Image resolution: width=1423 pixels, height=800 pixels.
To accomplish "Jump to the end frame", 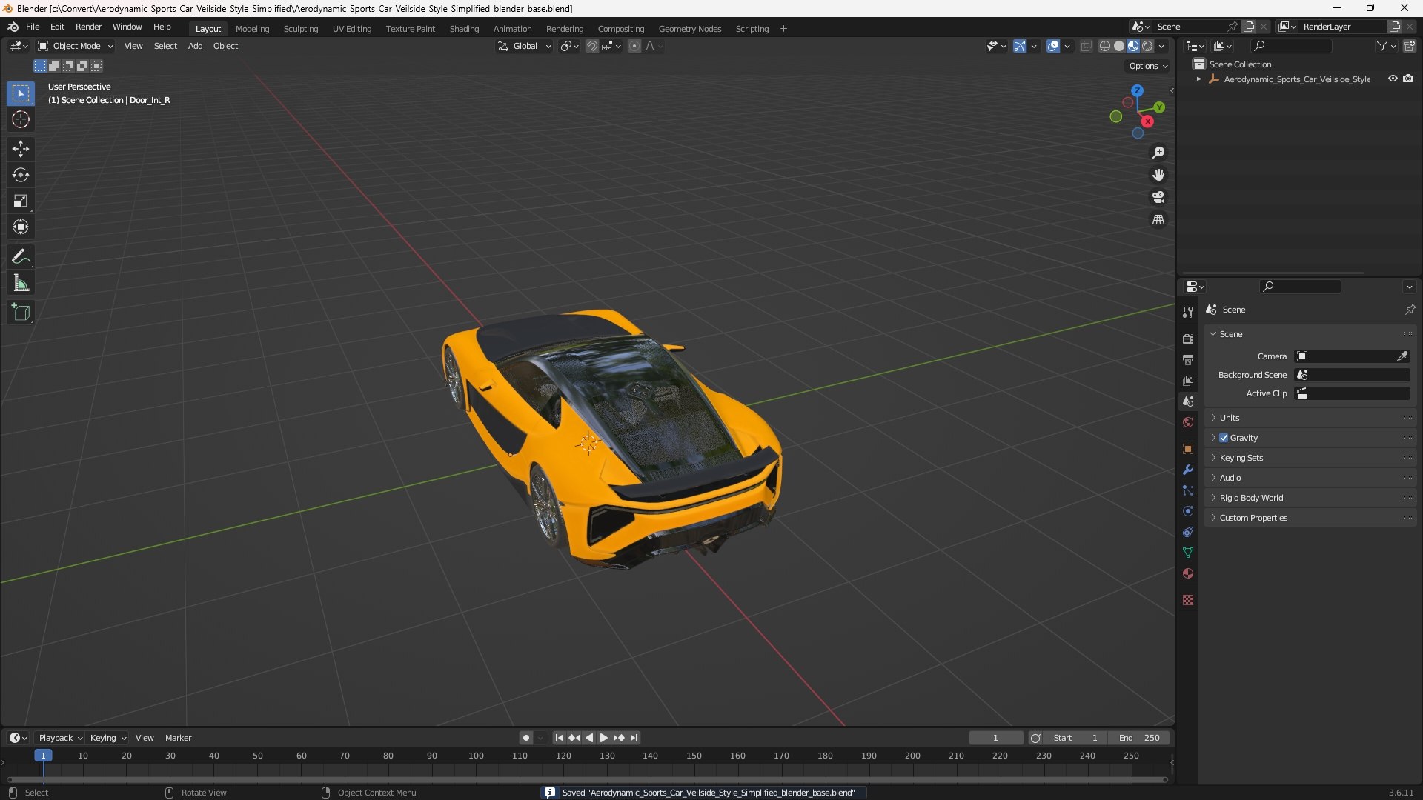I will tap(634, 738).
